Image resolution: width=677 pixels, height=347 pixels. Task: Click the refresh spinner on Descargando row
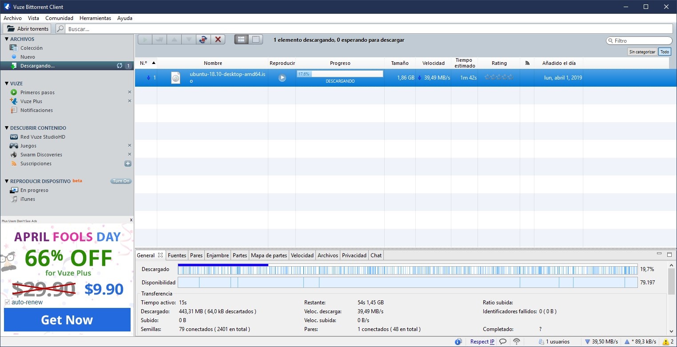pyautogui.click(x=119, y=66)
